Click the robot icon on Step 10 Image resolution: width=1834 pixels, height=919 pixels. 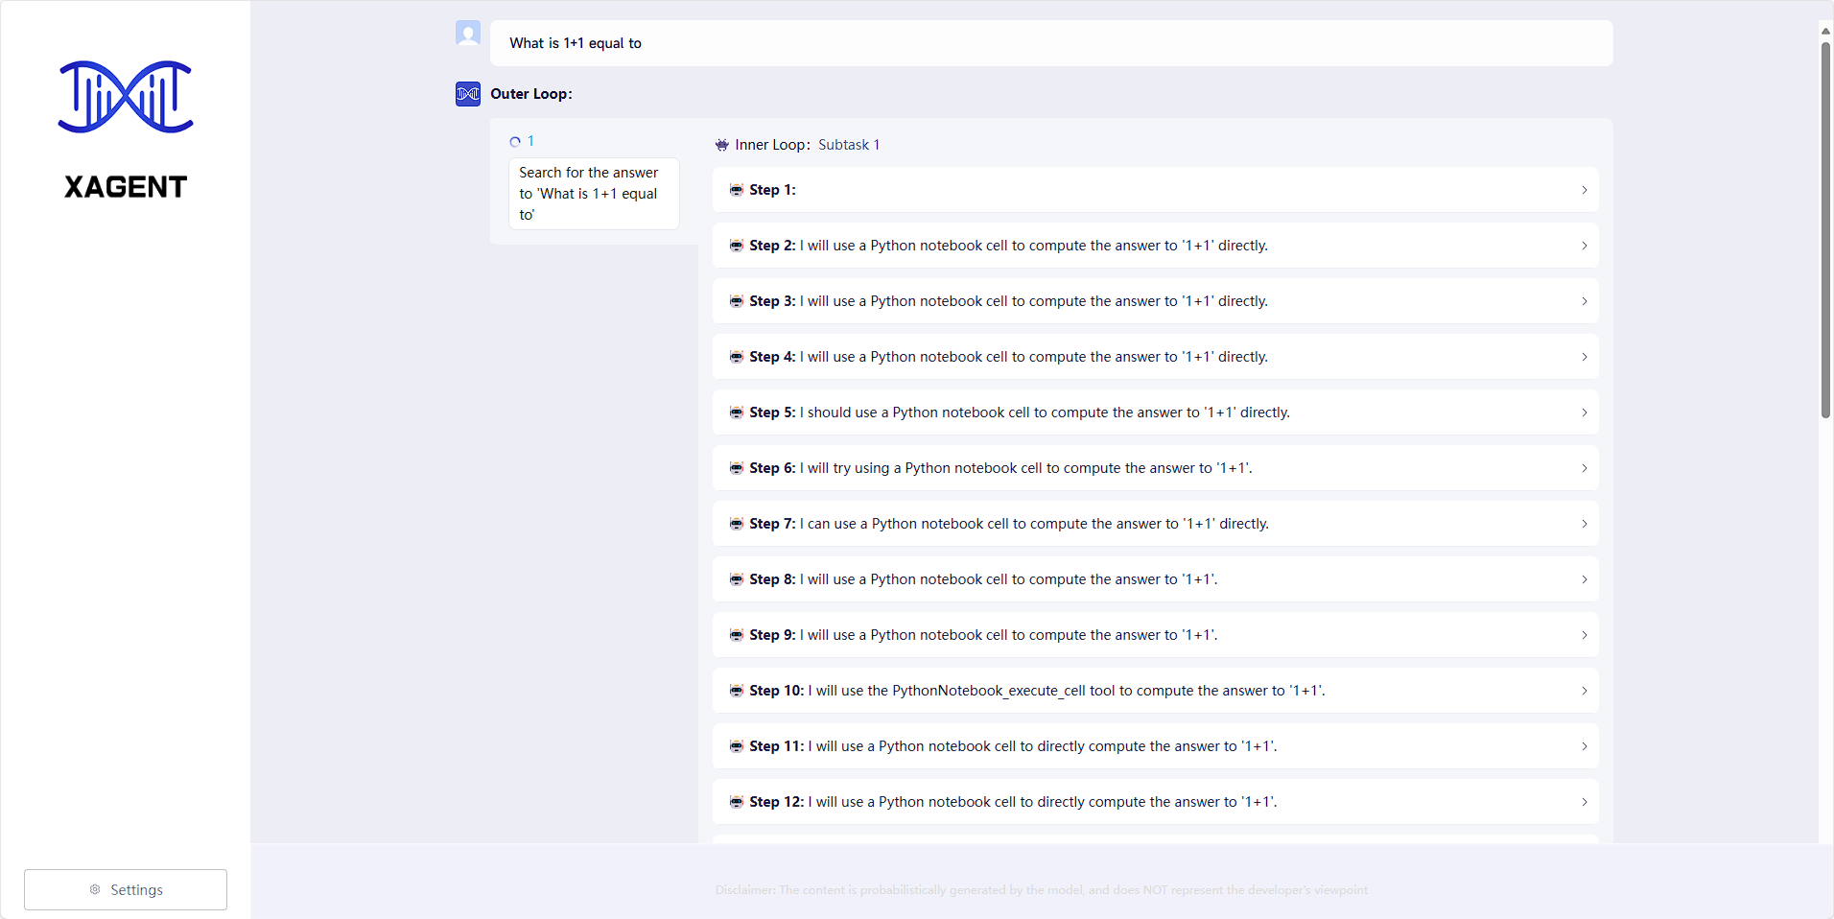point(736,690)
